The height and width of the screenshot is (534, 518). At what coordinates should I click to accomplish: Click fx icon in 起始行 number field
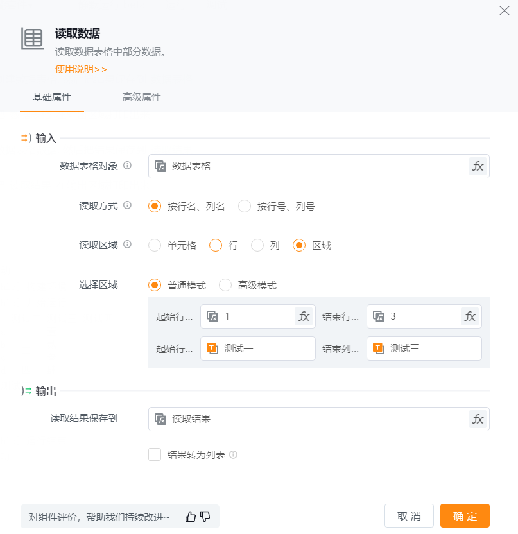(x=304, y=316)
